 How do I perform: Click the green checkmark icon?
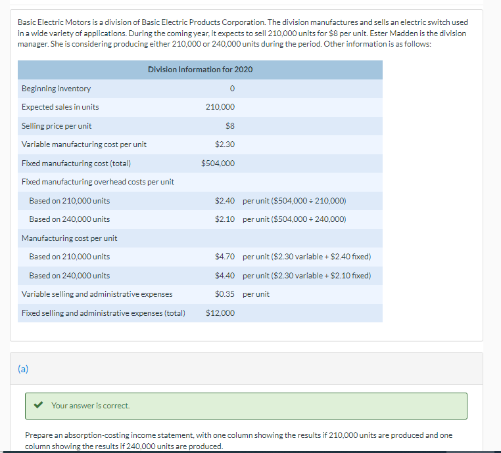pos(38,405)
